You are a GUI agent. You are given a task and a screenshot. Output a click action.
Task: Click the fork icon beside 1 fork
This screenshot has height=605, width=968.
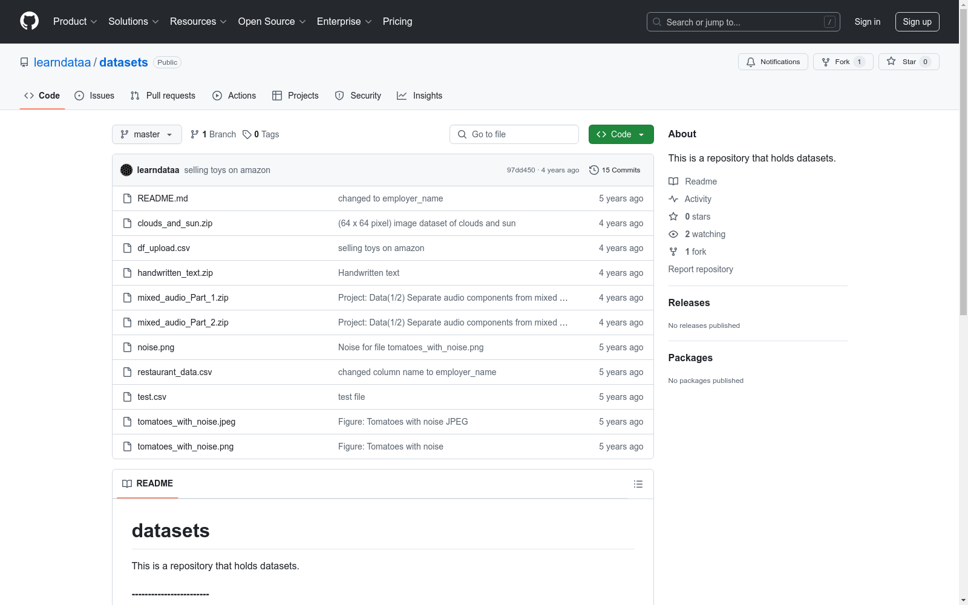point(673,252)
